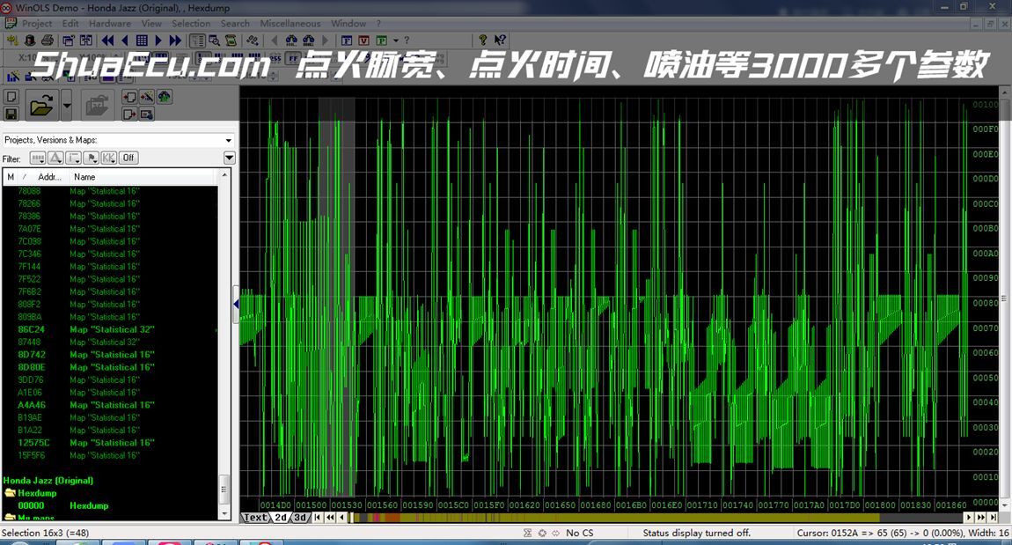Switch to the 3d view tab
The height and width of the screenshot is (545, 1012).
tap(300, 518)
